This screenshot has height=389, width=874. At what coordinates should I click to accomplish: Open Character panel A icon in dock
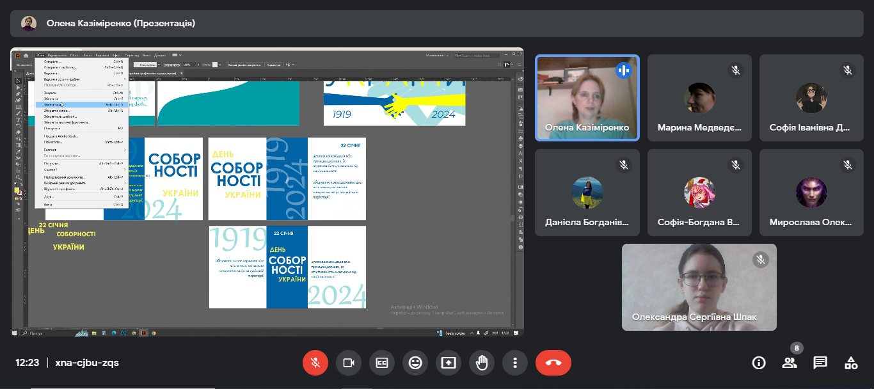click(x=520, y=154)
